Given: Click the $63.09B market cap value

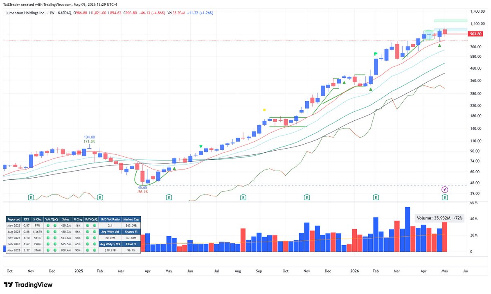Looking at the screenshot, I should pos(131,225).
